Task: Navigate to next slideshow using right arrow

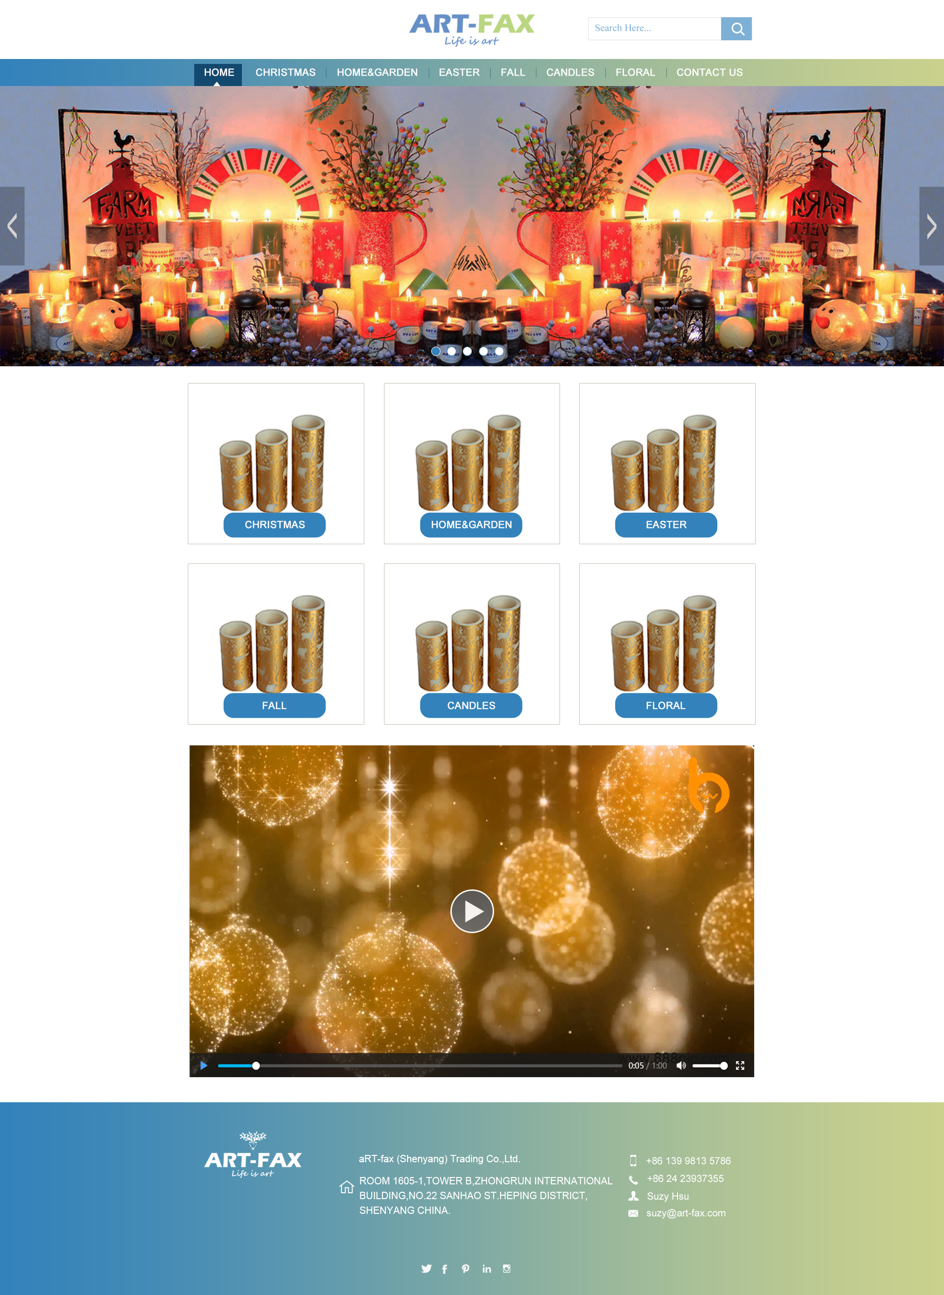Action: [932, 226]
